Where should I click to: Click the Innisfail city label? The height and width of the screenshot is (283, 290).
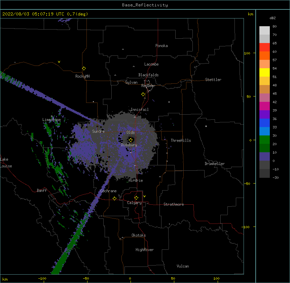pyautogui.click(x=140, y=110)
